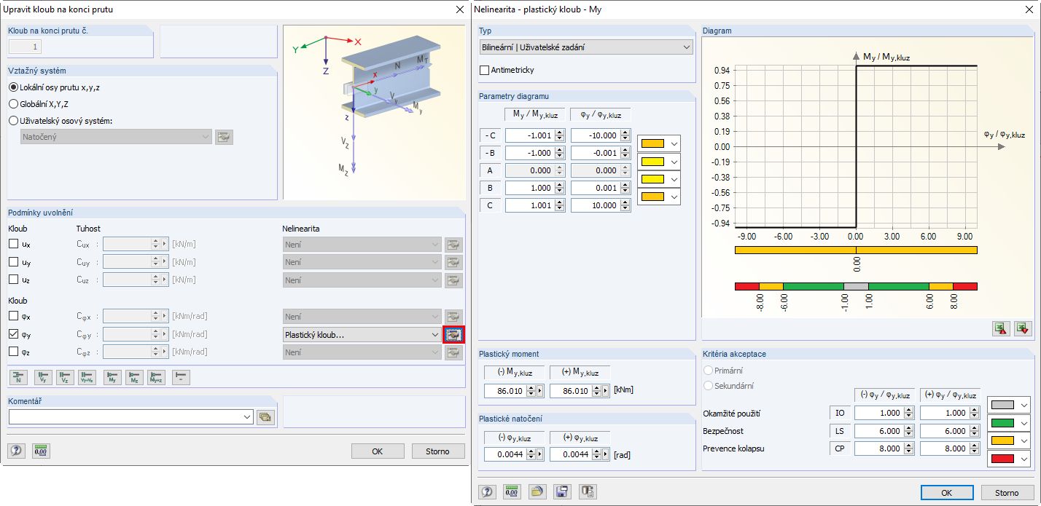Open picker arrow beside (+) φy,kluz 0.0044

[x=606, y=455]
